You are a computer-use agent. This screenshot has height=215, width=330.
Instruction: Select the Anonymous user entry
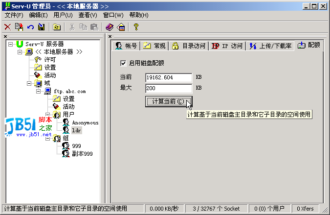(85, 122)
